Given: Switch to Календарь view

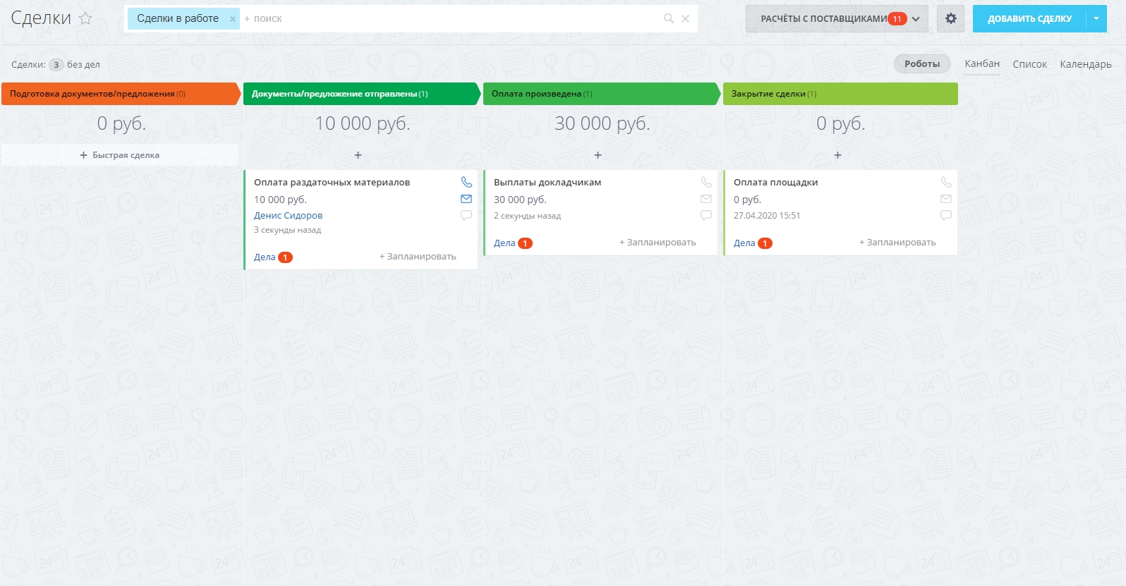Looking at the screenshot, I should (1085, 64).
